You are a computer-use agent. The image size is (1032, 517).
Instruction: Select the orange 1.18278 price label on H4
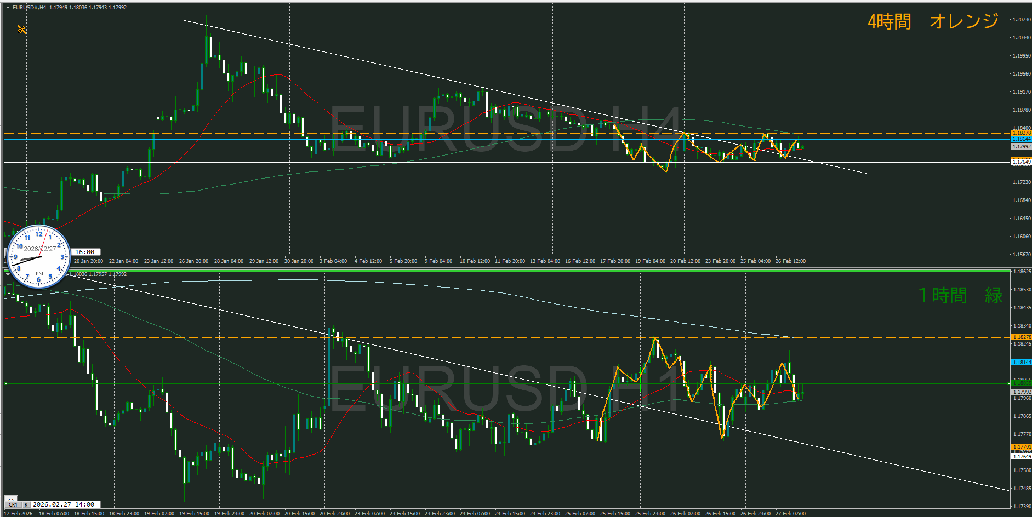[1021, 133]
